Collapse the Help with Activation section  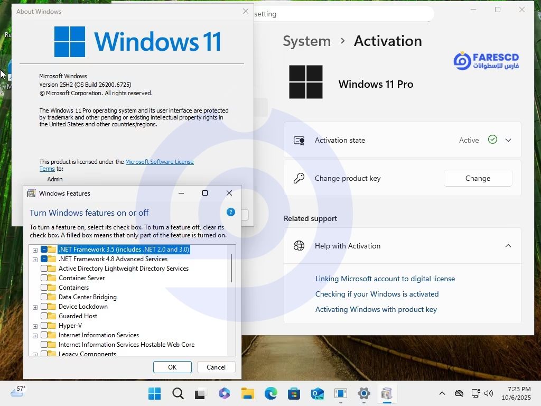tap(508, 245)
